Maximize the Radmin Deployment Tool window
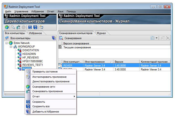 click(160, 7)
